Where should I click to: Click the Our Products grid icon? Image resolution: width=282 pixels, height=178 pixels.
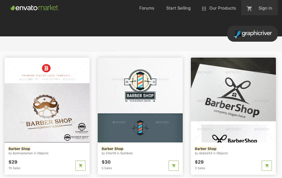(x=204, y=8)
